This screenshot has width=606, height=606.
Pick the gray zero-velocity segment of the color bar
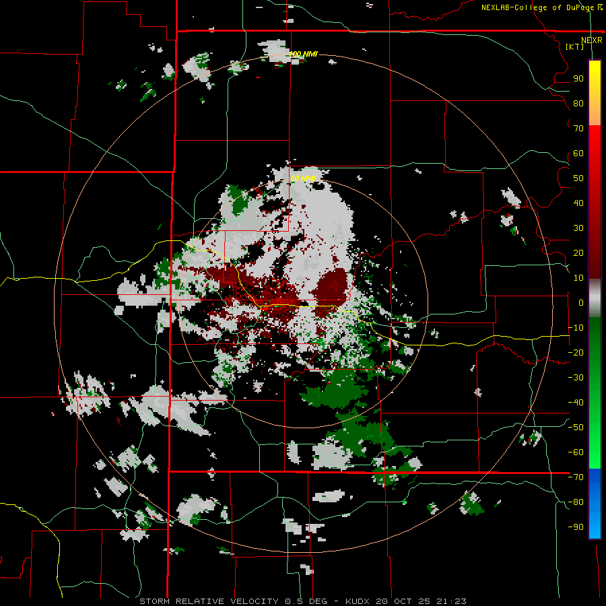(x=595, y=300)
